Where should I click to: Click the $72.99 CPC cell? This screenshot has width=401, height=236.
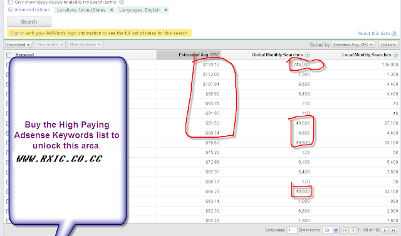coord(212,162)
